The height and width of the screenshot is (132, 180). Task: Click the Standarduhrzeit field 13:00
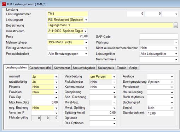pyautogui.click(x=161, y=113)
